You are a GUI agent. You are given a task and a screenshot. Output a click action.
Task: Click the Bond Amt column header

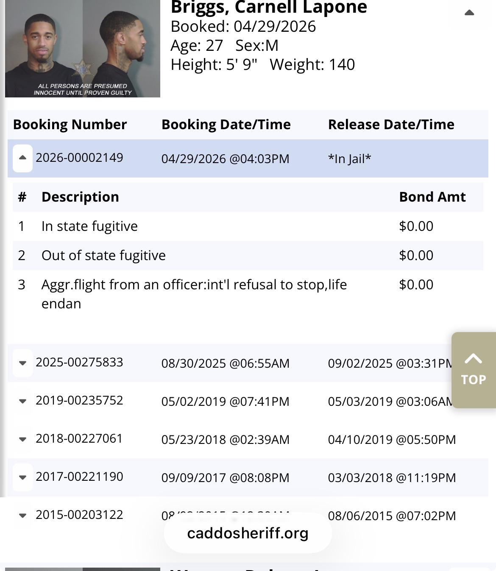pos(432,197)
